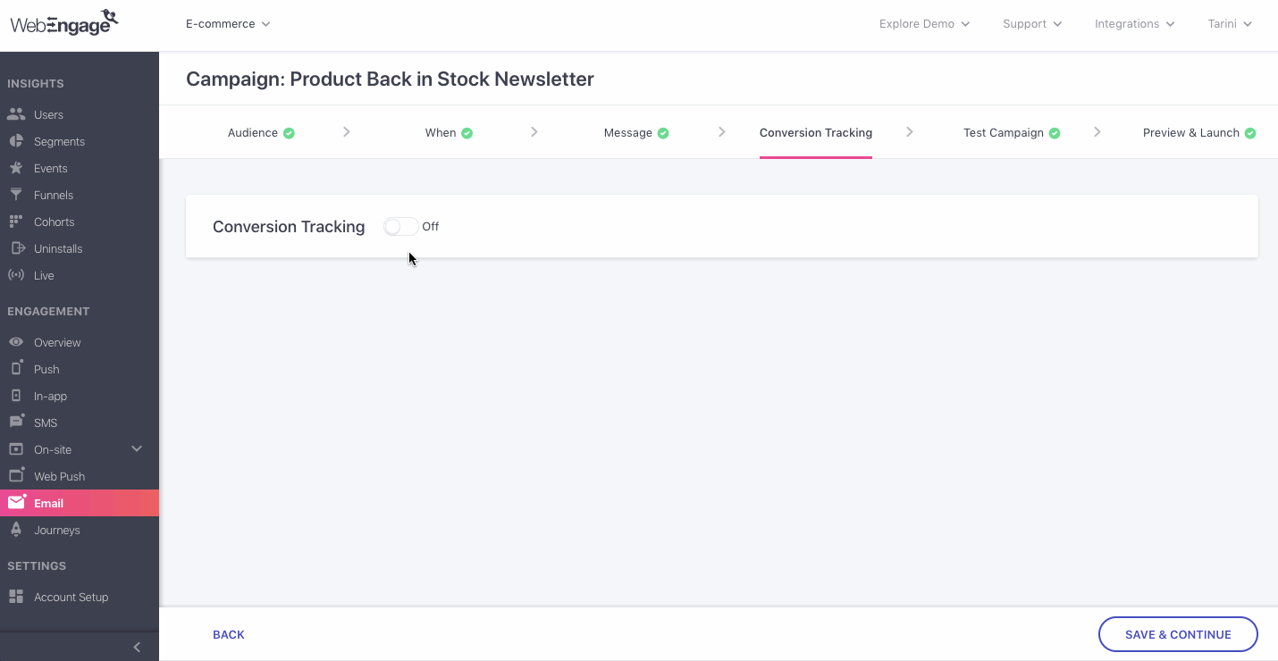Open the On-site channel submenu
Viewport: 1278px width, 661px height.
(52, 449)
